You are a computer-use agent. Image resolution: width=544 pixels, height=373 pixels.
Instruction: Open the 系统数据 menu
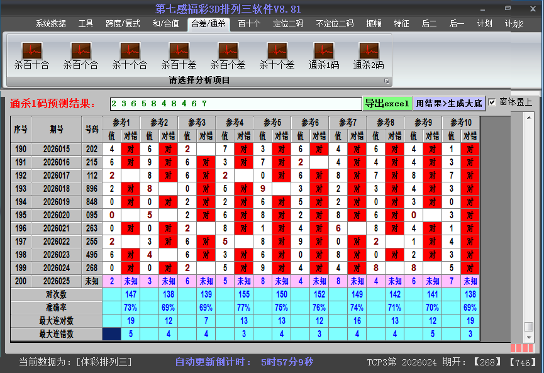click(x=50, y=23)
